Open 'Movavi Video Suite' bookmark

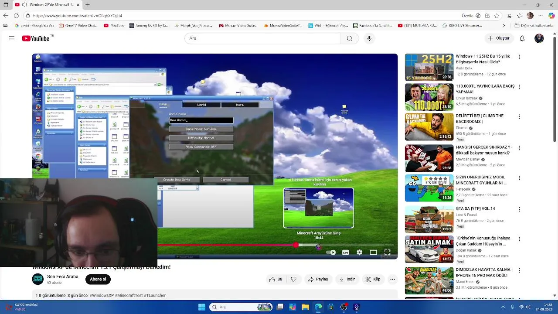tap(238, 26)
